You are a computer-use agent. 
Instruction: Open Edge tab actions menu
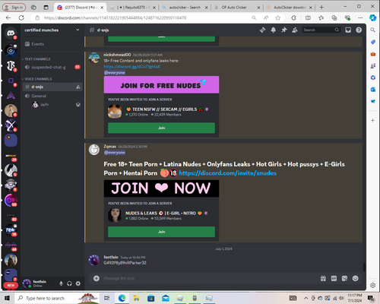(x=46, y=8)
